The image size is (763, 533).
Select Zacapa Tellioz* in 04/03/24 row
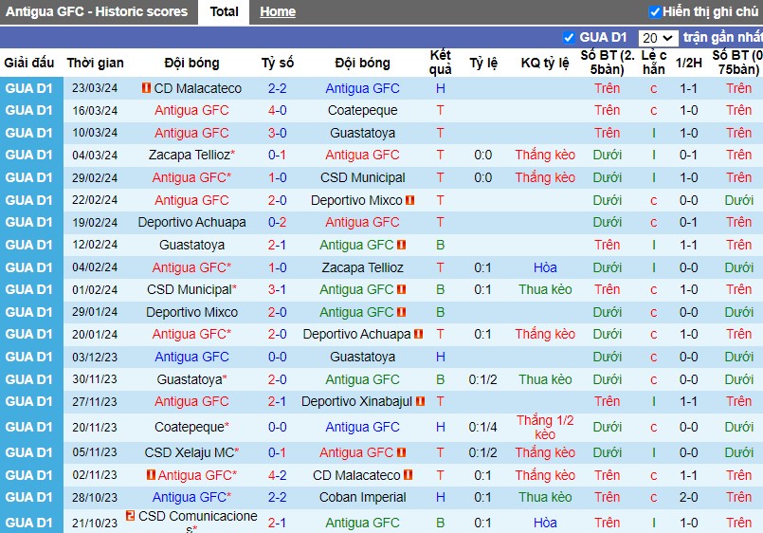click(x=191, y=155)
